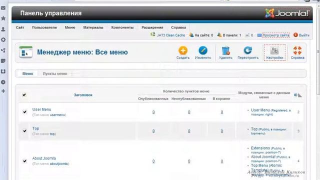Open the User Menu title link
320x180 pixels.
tap(41, 109)
